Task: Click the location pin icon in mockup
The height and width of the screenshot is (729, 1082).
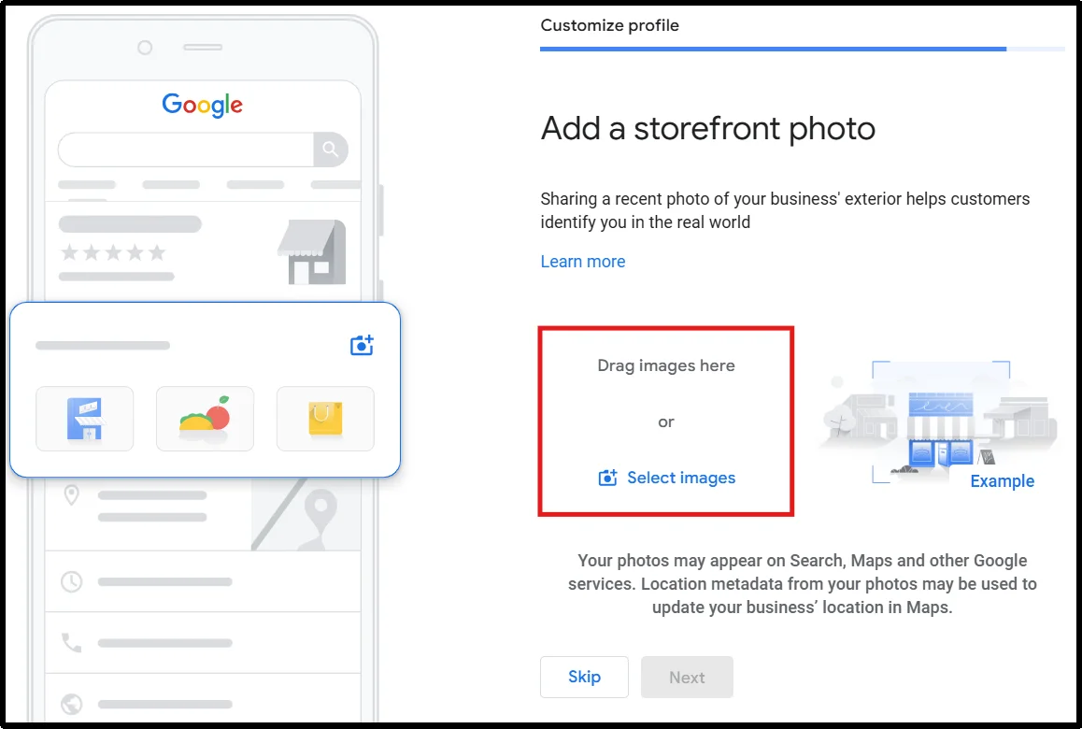Action: tap(71, 495)
